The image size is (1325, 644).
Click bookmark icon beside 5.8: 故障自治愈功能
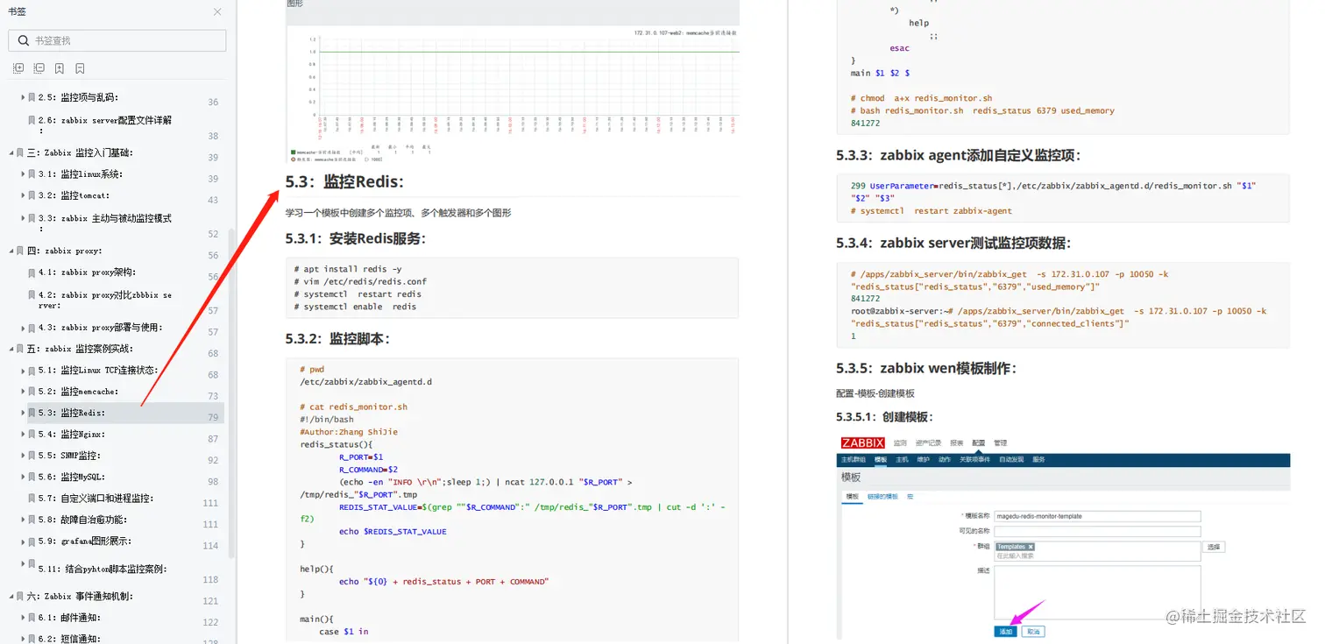pos(32,520)
